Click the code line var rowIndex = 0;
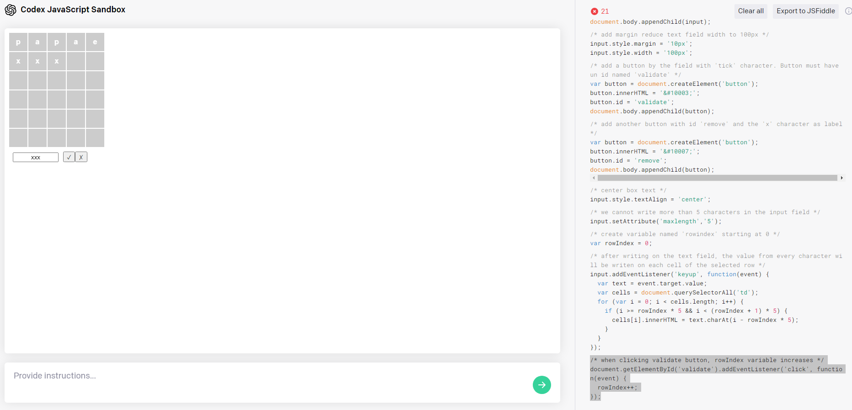The image size is (852, 410). pyautogui.click(x=621, y=243)
